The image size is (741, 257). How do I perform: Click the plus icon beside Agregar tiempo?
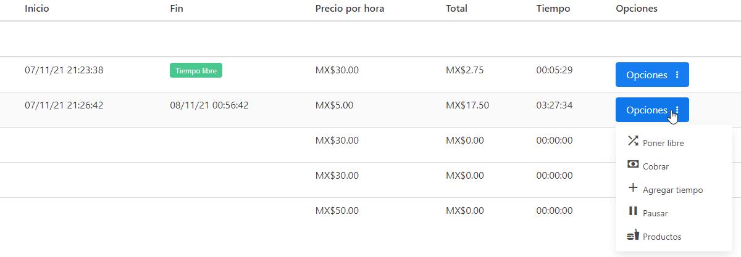tap(632, 188)
